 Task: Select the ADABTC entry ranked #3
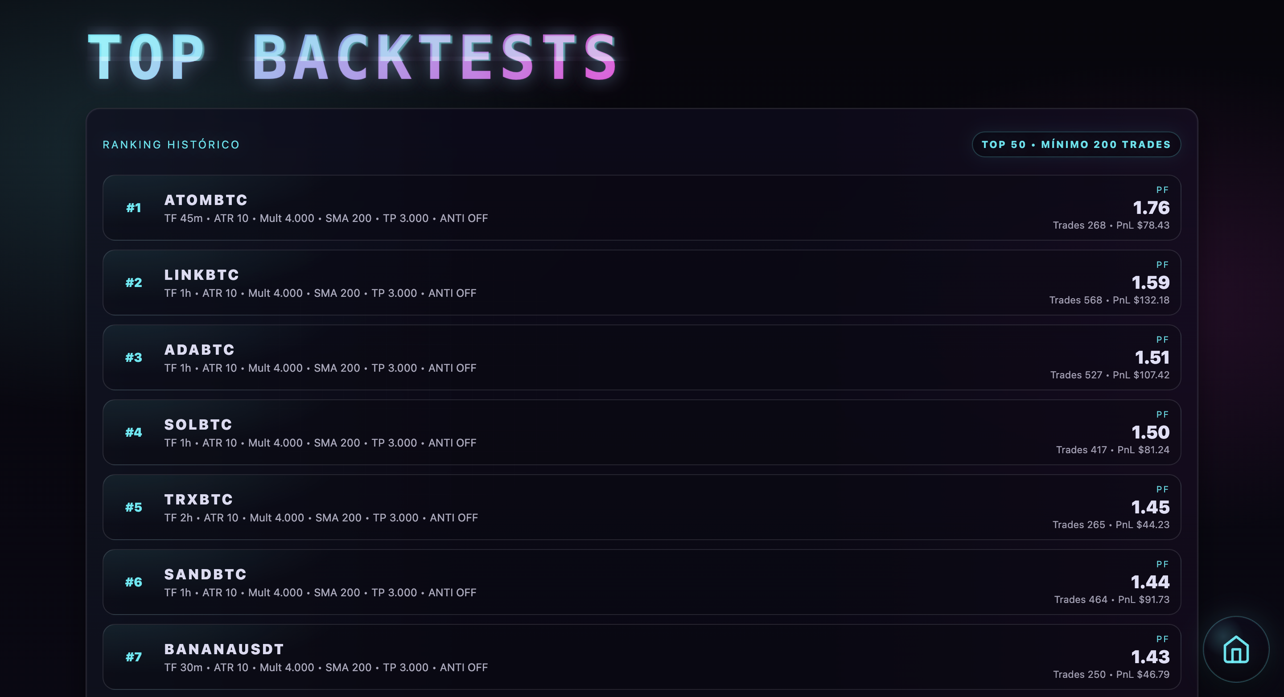(642, 357)
